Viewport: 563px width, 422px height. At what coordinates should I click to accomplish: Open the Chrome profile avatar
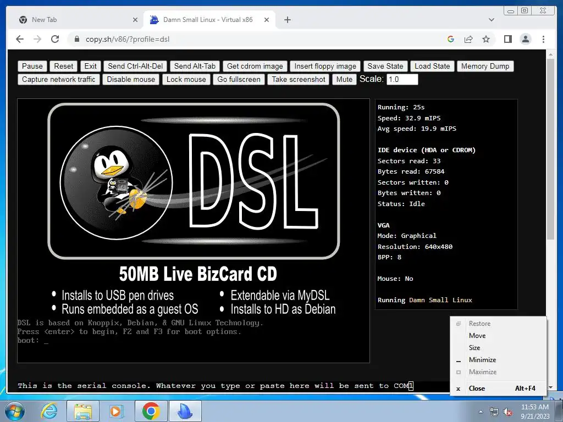tap(525, 39)
